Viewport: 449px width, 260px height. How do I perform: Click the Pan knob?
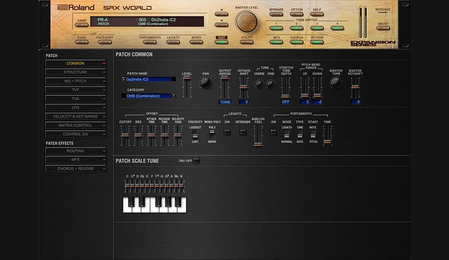coord(205,83)
